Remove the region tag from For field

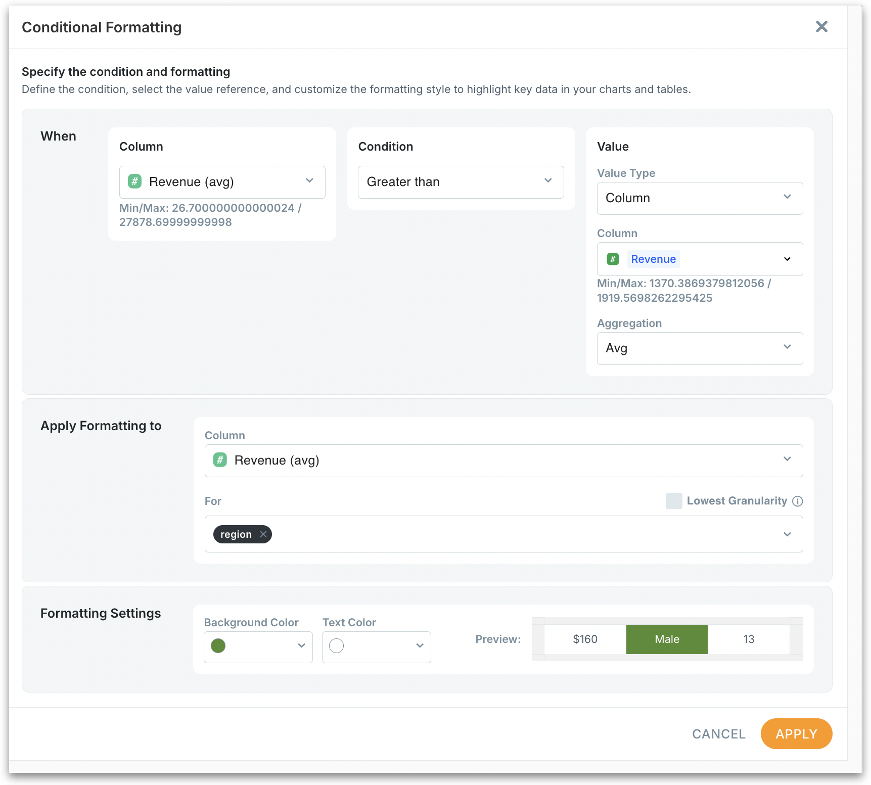pos(263,534)
